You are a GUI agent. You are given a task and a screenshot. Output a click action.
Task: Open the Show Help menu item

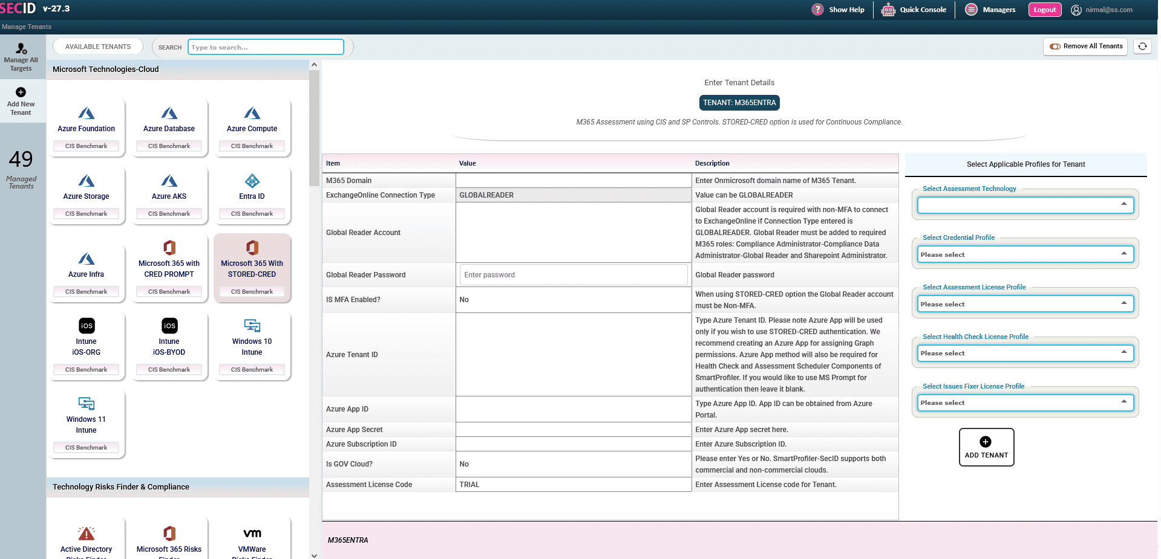pyautogui.click(x=846, y=10)
